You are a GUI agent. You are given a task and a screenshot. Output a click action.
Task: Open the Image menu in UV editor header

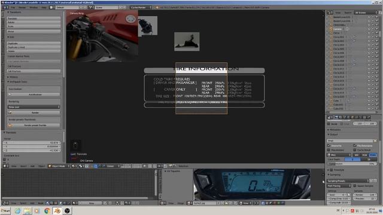pyautogui.click(x=181, y=203)
